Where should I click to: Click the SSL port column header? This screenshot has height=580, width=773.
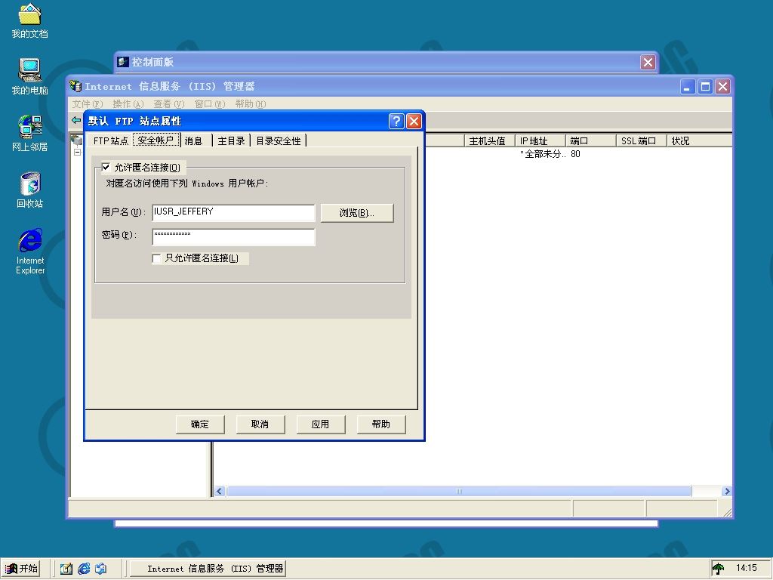pos(642,140)
